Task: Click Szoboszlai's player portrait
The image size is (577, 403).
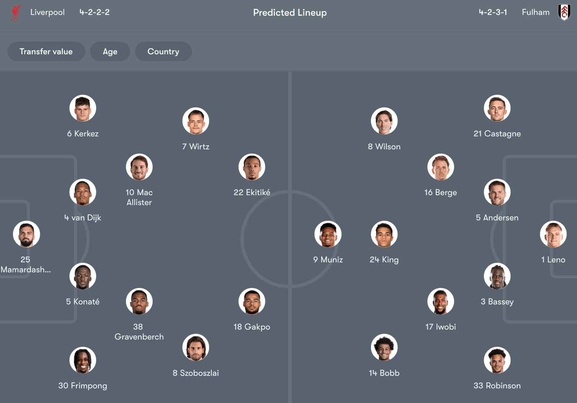Action: (196, 347)
